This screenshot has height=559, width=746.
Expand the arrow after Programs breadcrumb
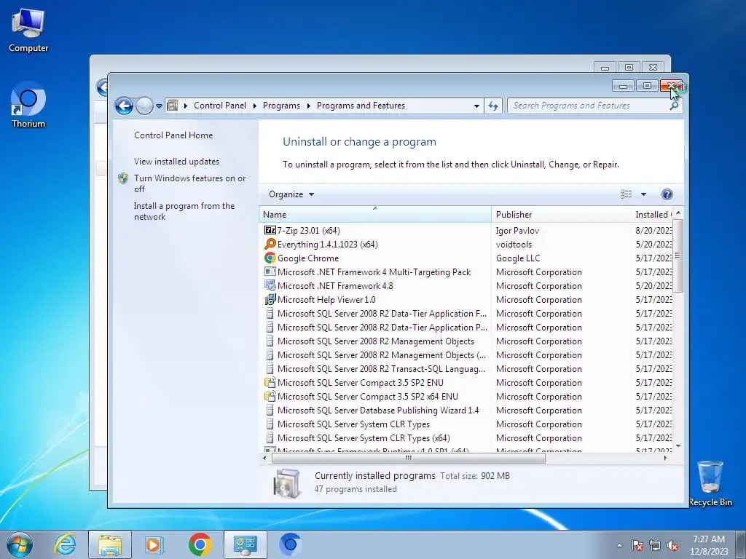[308, 106]
